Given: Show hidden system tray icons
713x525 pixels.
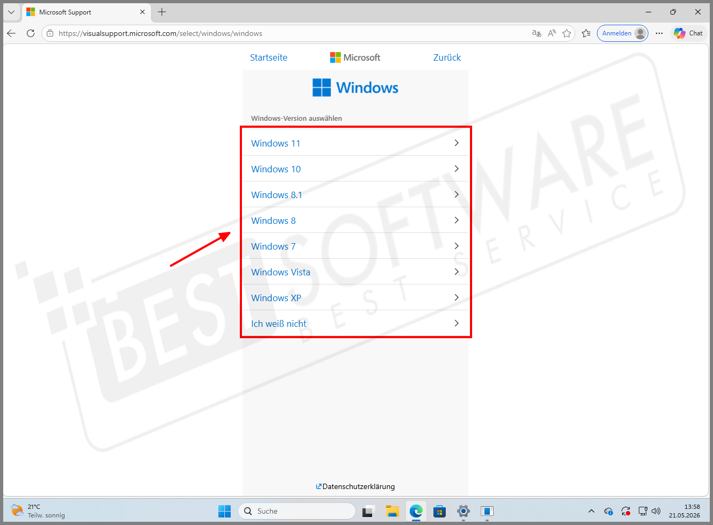Looking at the screenshot, I should click(x=591, y=511).
